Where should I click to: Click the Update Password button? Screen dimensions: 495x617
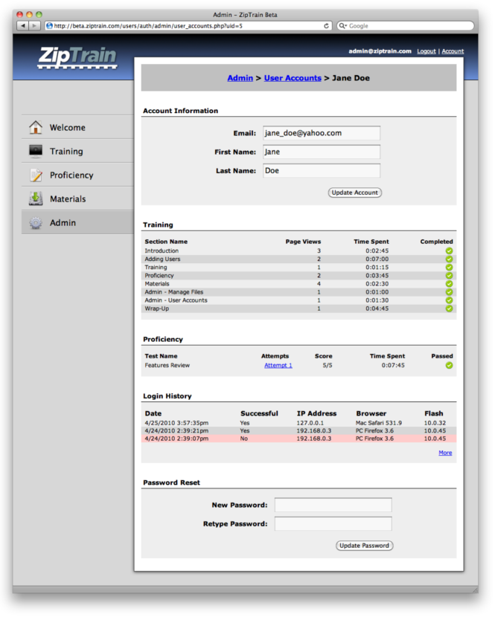point(364,546)
